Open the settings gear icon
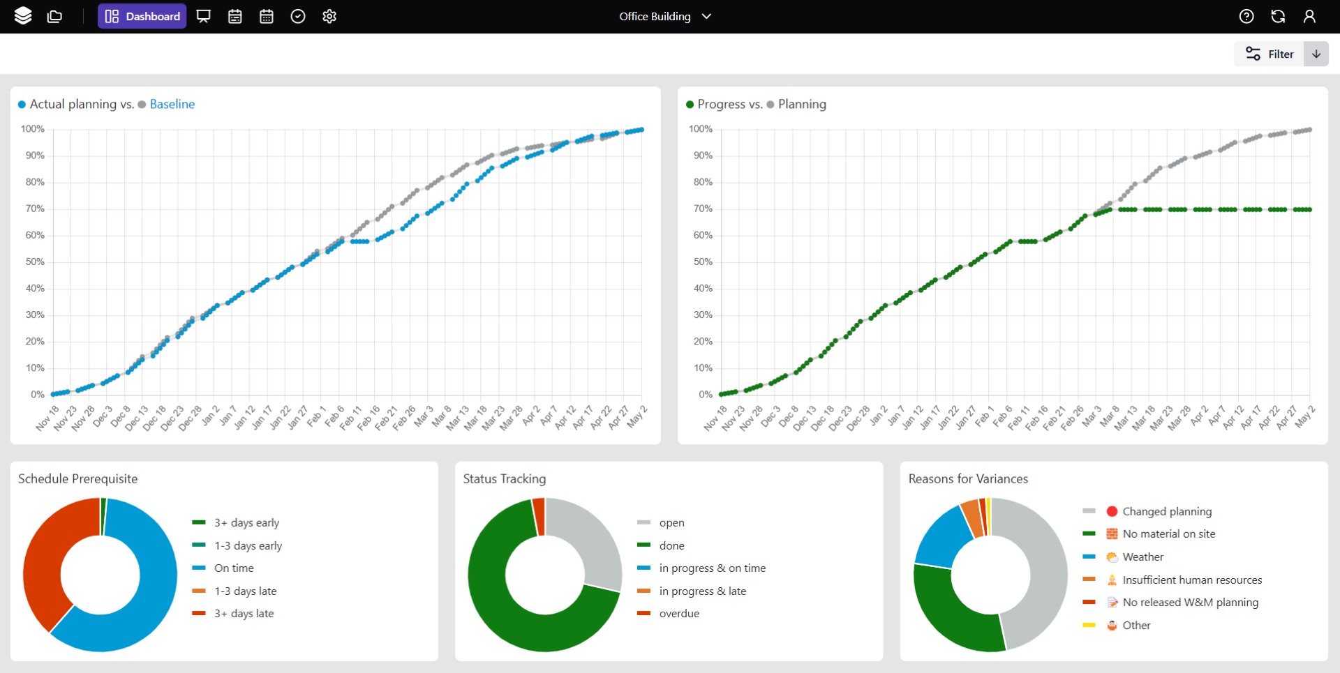 pyautogui.click(x=329, y=16)
